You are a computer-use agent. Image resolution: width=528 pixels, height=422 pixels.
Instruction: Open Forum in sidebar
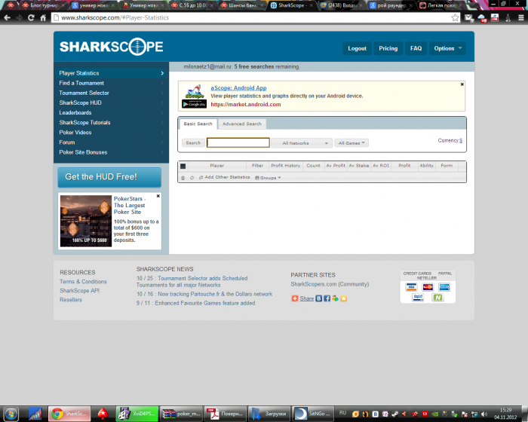111,142
